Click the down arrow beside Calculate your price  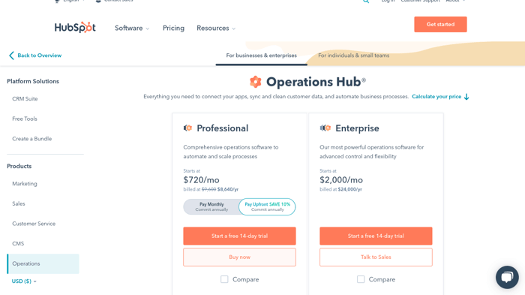[x=466, y=97]
